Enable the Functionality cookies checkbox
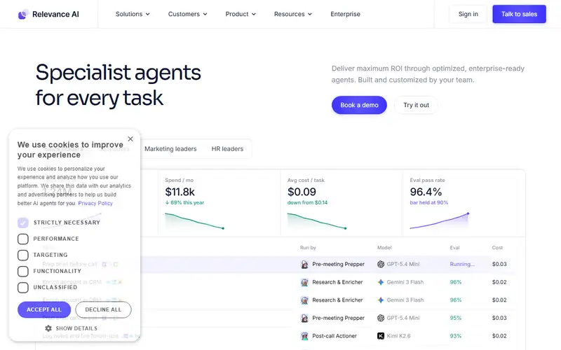Viewport: 561px width, 350px height. [x=23, y=272]
